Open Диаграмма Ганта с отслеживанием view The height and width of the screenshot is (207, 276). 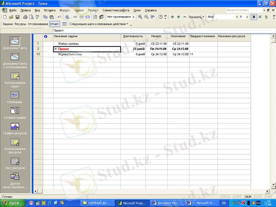(x=15, y=61)
